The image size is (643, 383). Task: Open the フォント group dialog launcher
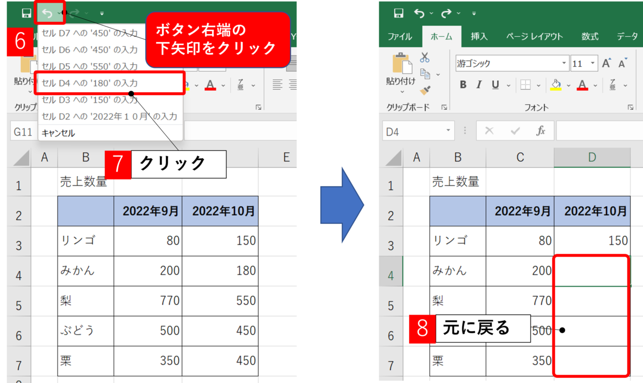click(x=631, y=107)
